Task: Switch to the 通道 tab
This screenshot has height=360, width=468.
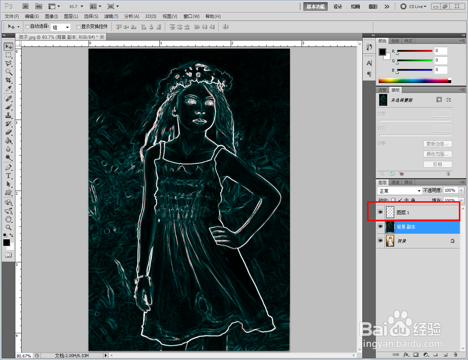Action: point(395,182)
